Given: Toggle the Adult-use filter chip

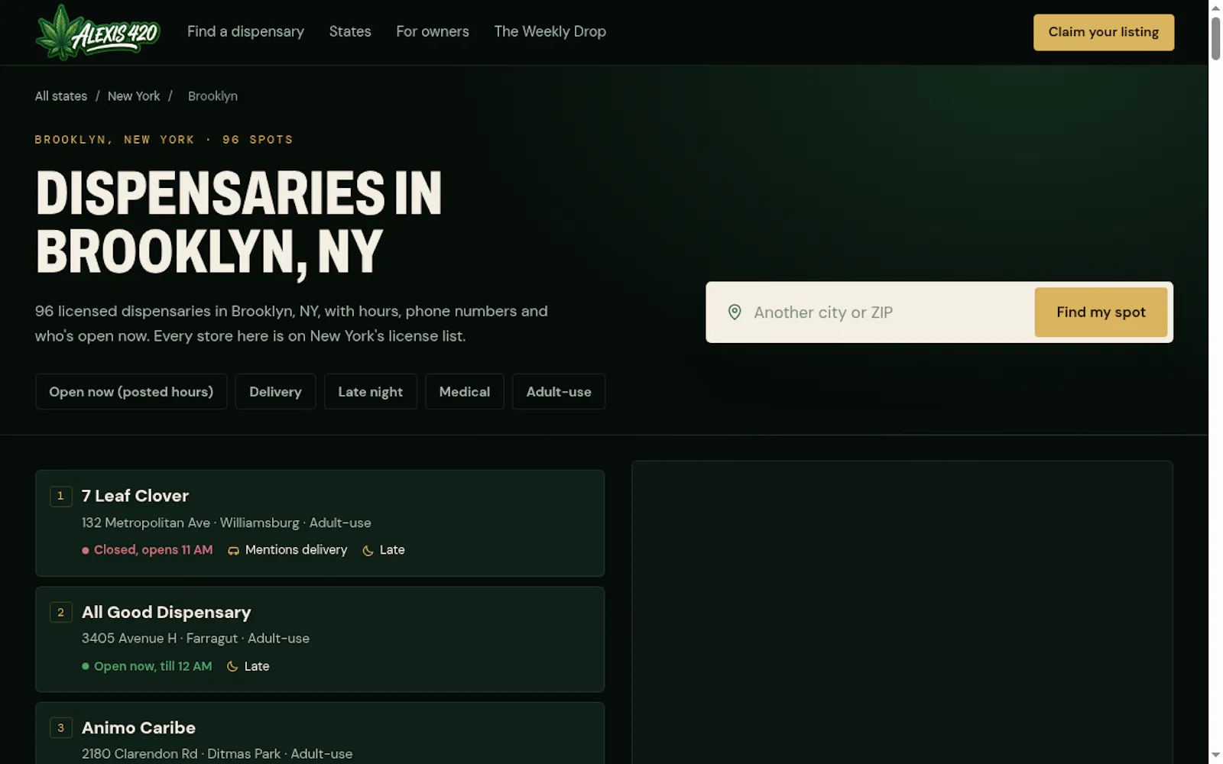Looking at the screenshot, I should click(x=559, y=391).
